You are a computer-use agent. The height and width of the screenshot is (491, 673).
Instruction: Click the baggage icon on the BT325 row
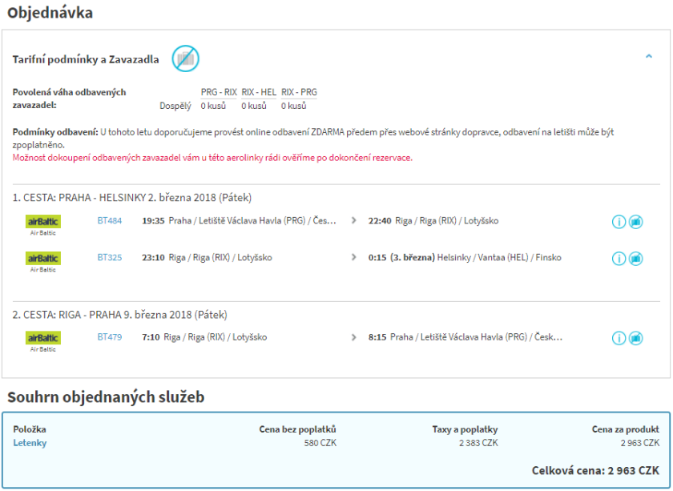click(x=636, y=259)
